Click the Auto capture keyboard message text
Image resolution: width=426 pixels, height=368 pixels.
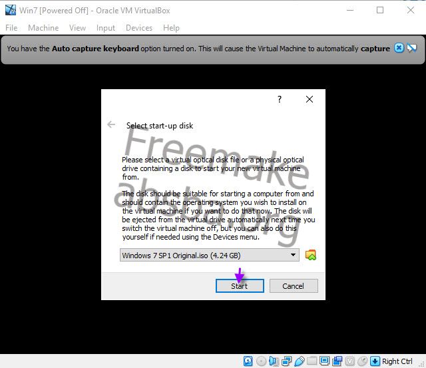pos(198,49)
